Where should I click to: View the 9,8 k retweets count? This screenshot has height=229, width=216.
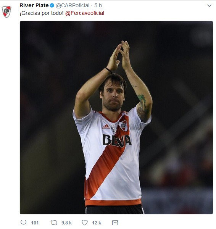pyautogui.click(x=66, y=223)
